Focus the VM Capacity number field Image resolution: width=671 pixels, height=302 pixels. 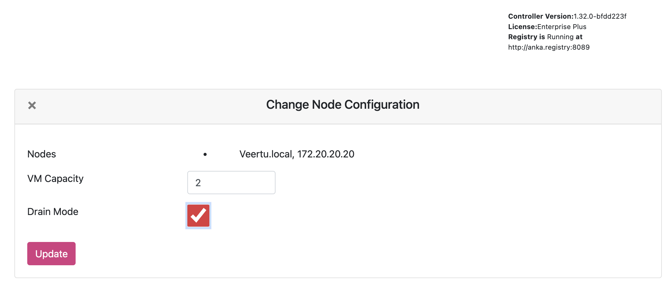[x=231, y=183]
